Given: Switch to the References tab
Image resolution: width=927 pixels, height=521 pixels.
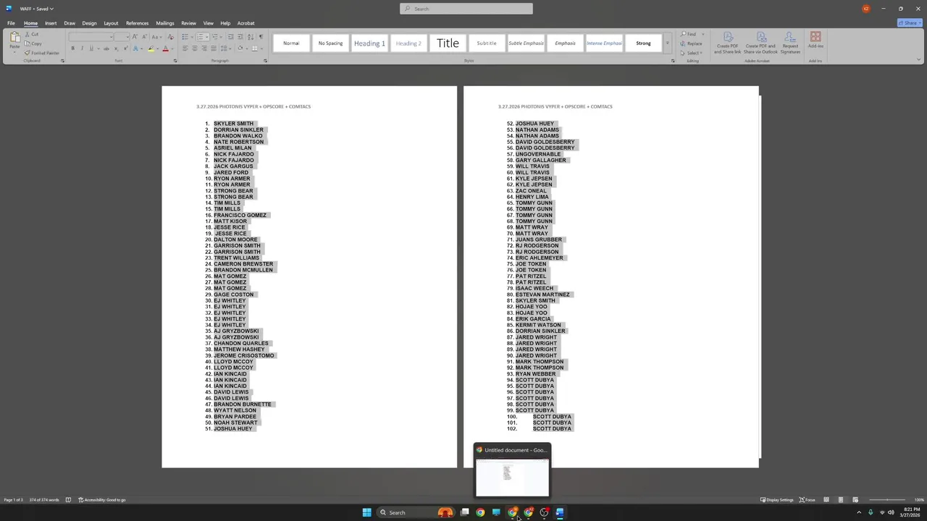Looking at the screenshot, I should point(137,23).
